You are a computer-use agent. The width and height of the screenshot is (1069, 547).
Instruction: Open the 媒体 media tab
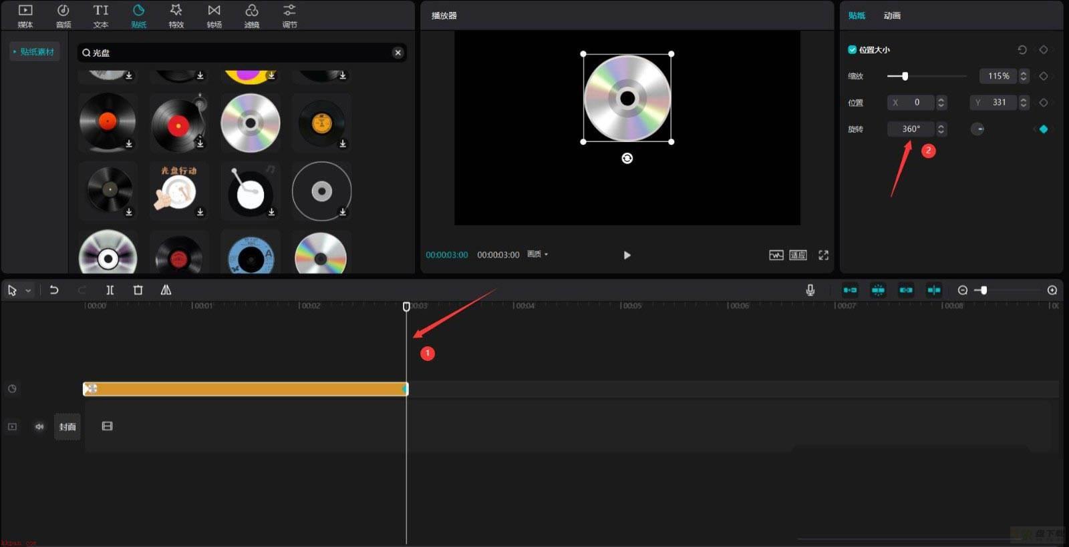coord(25,16)
